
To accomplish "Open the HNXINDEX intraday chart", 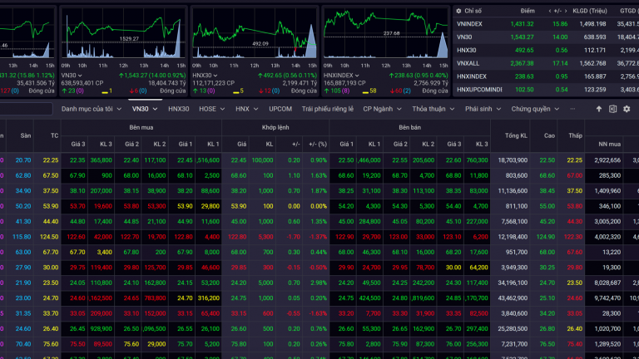I will tap(385, 33).
